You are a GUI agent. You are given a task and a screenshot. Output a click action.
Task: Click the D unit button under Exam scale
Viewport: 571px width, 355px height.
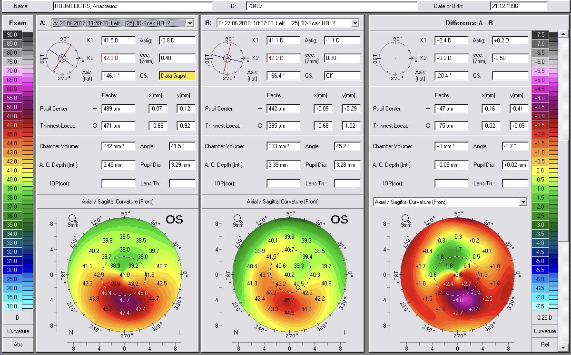tap(18, 318)
